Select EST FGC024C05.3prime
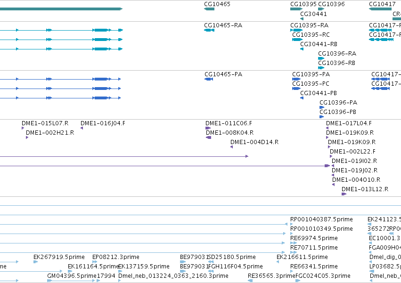The image size is (401, 283). pos(323,276)
